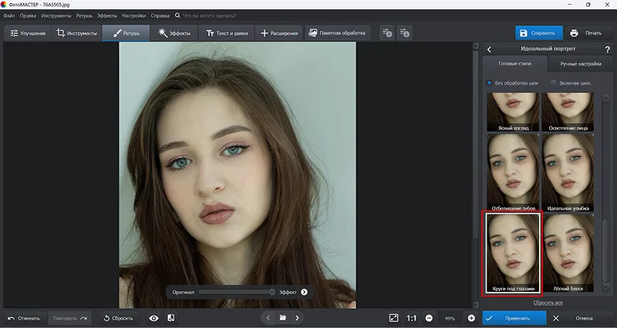Go back from Идеальный портрет panel
The width and height of the screenshot is (617, 328).
pyautogui.click(x=489, y=49)
